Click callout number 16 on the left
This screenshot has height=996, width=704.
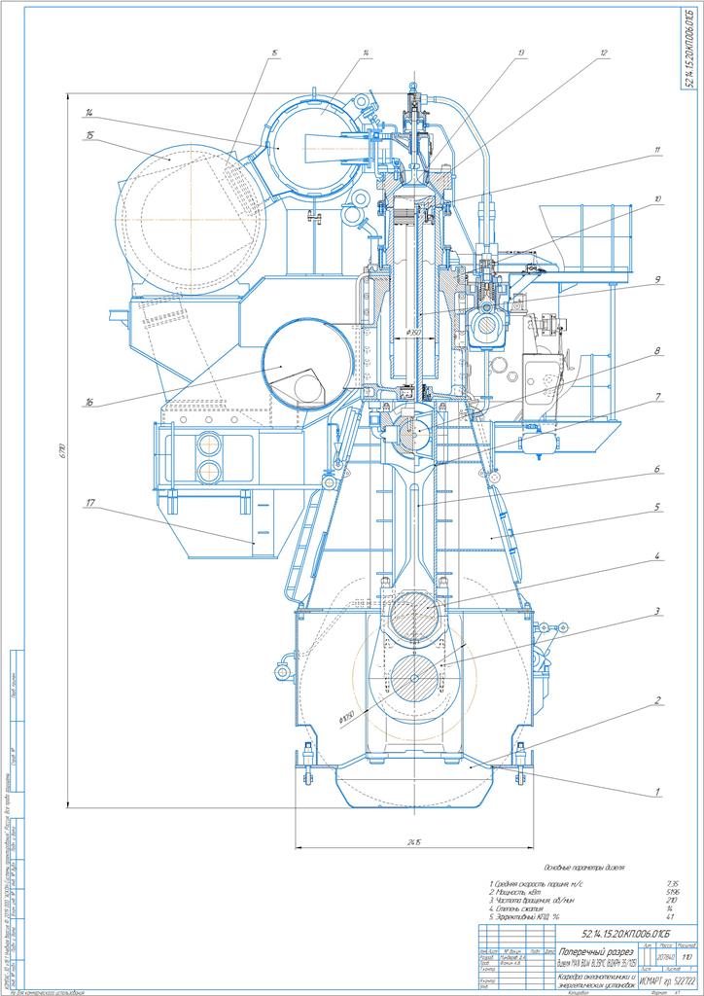[x=87, y=402]
